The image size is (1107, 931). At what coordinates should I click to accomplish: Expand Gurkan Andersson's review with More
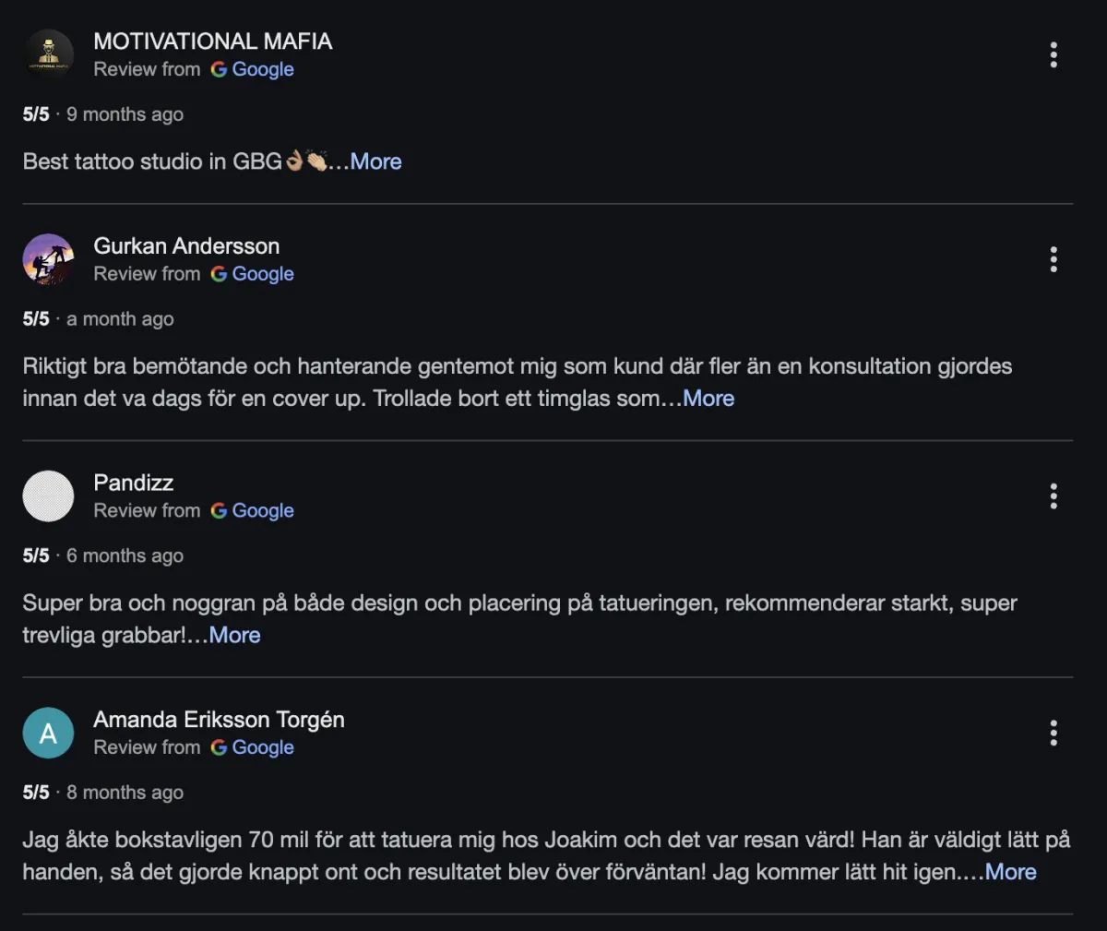pyautogui.click(x=708, y=399)
